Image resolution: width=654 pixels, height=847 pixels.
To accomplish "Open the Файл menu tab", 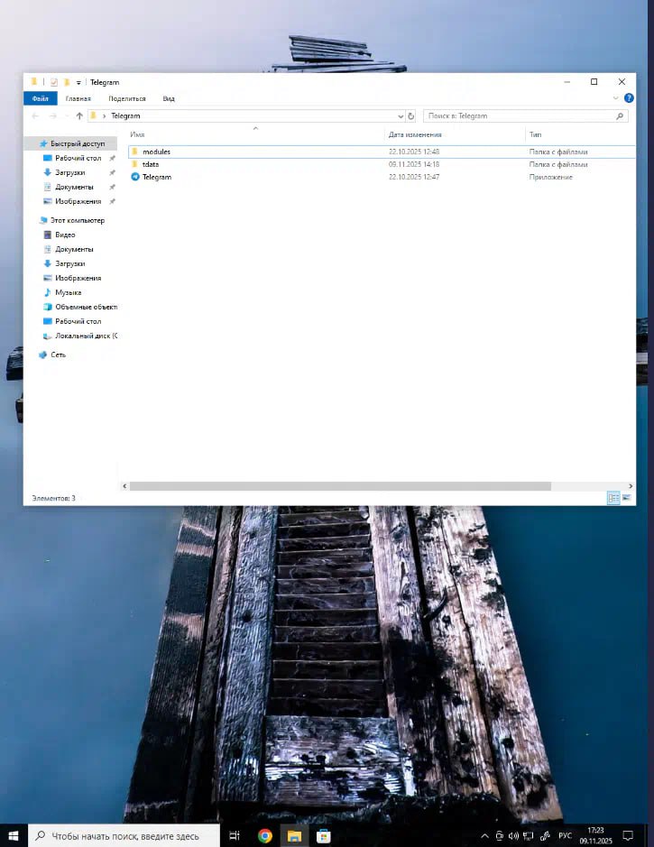I will (40, 98).
